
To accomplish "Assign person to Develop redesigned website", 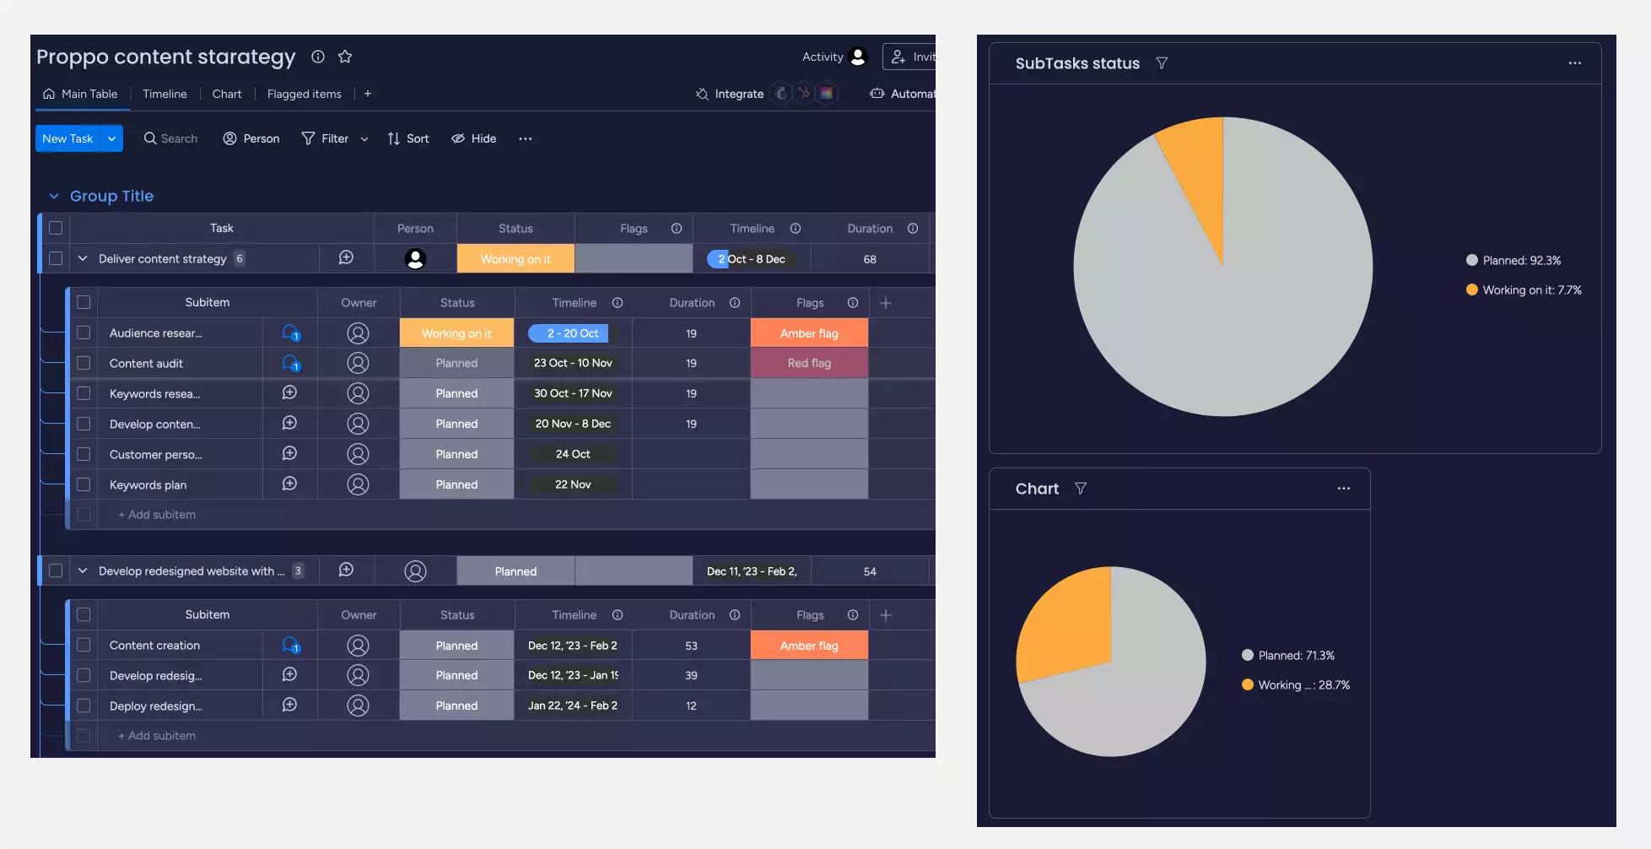I will pos(415,571).
